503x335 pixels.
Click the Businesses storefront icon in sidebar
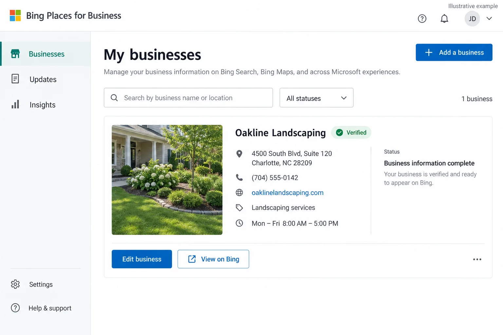point(15,54)
